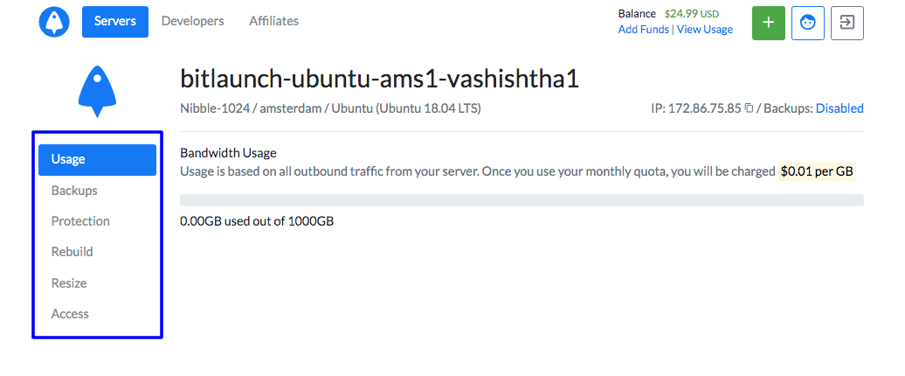Screen dimensions: 905x376
Task: Click the bandwidth usage progress bar
Action: click(x=522, y=200)
